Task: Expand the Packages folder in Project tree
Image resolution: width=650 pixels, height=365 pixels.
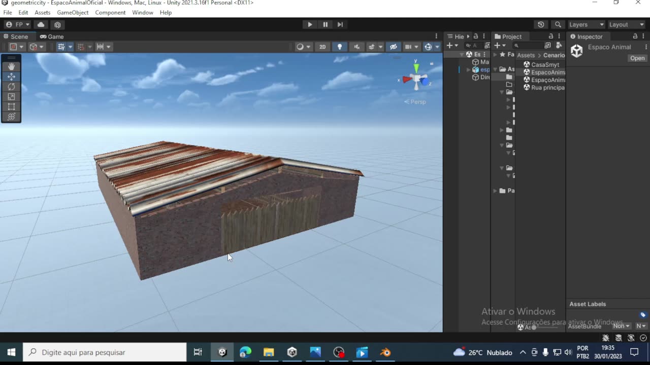Action: click(496, 191)
